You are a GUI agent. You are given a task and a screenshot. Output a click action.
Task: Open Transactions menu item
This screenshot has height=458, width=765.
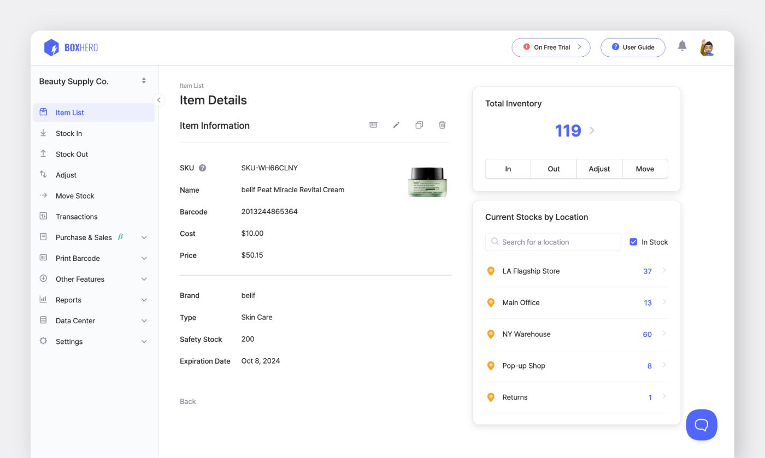[x=93, y=216]
